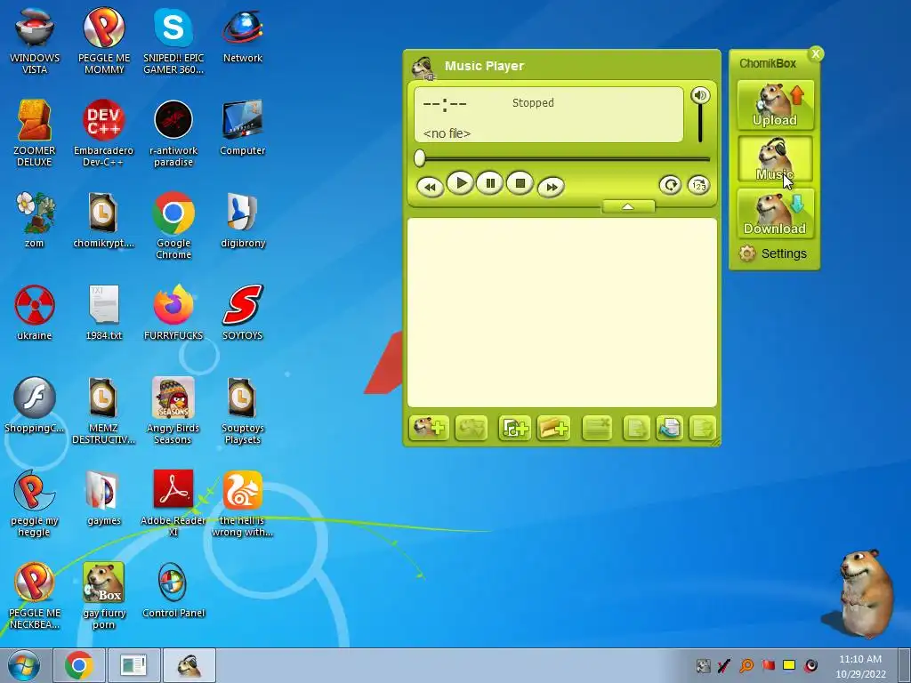Add a music file to the playlist

515,429
